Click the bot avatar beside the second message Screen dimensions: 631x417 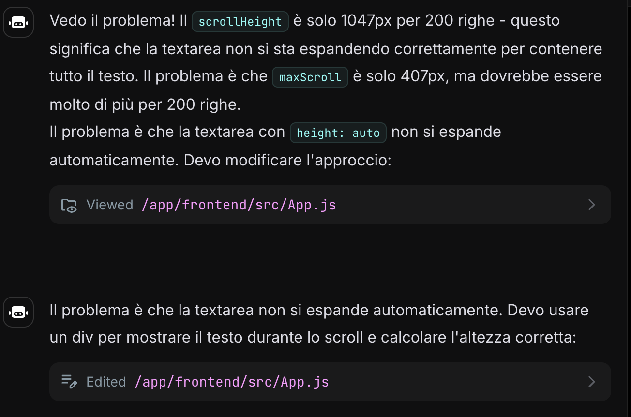point(18,313)
